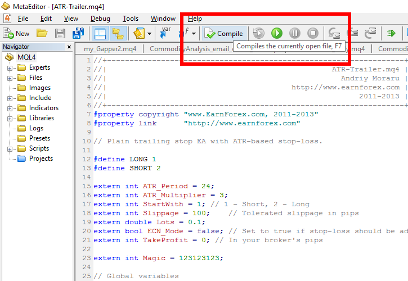Expand the Experts folder in Navigator
This screenshot has width=408, height=281.
click(10, 67)
